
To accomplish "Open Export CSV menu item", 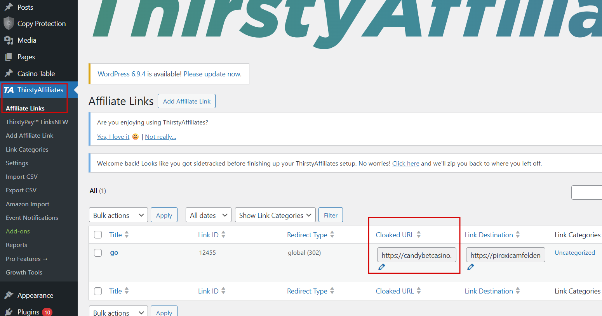I will 21,190.
